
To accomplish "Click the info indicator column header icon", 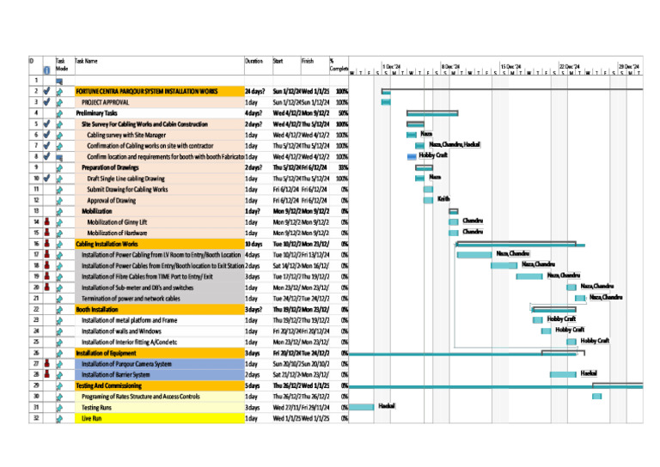I will point(47,70).
